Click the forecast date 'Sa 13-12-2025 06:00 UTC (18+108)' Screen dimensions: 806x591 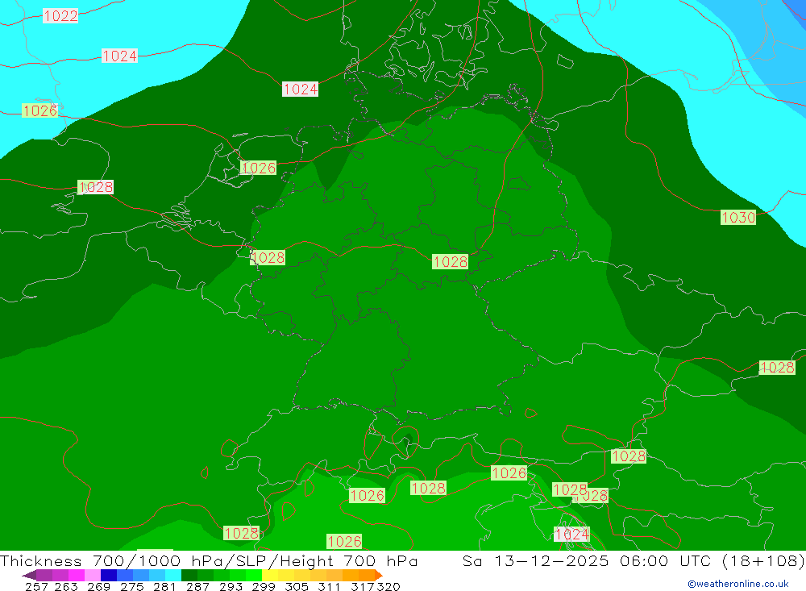pyautogui.click(x=634, y=560)
